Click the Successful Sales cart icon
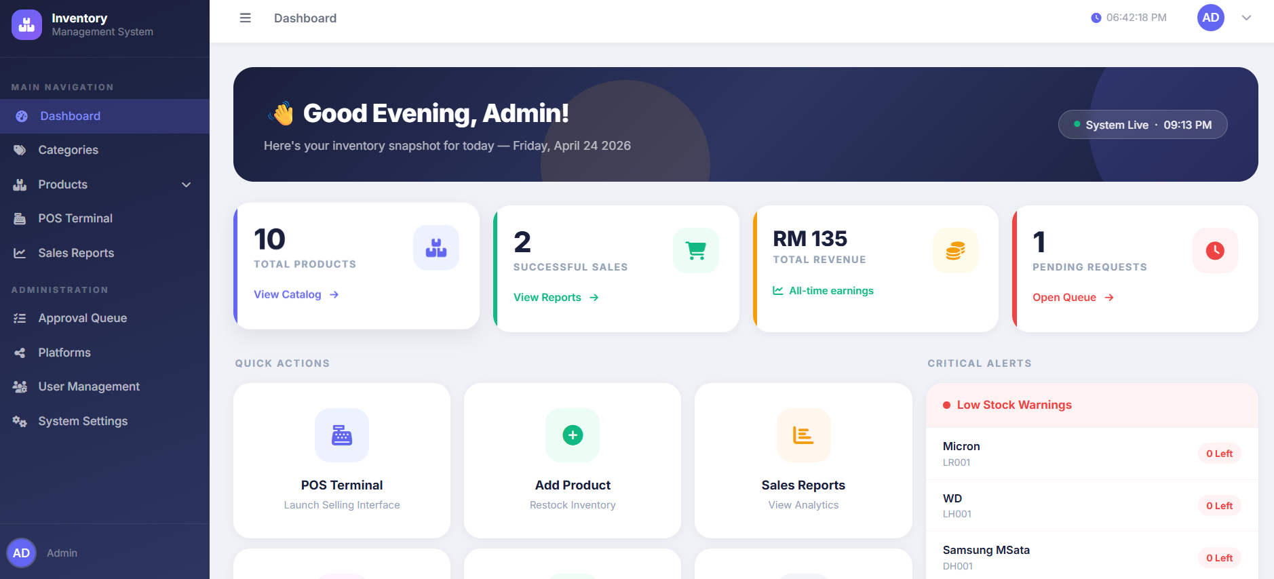The width and height of the screenshot is (1274, 579). click(x=696, y=251)
